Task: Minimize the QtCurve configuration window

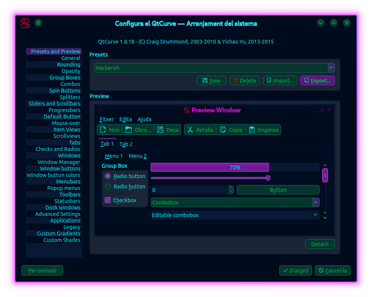Action: pyautogui.click(x=321, y=23)
